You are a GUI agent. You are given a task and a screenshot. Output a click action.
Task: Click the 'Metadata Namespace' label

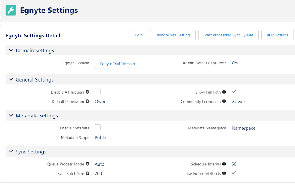tap(207, 128)
